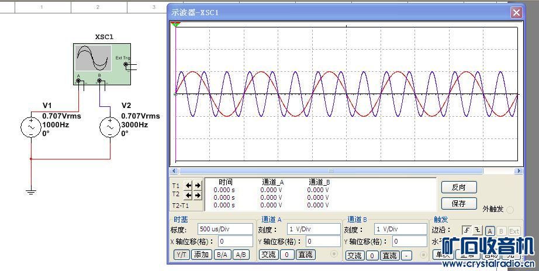Select rising edge trigger icon
Screen dimensions: 539x271
point(467,231)
